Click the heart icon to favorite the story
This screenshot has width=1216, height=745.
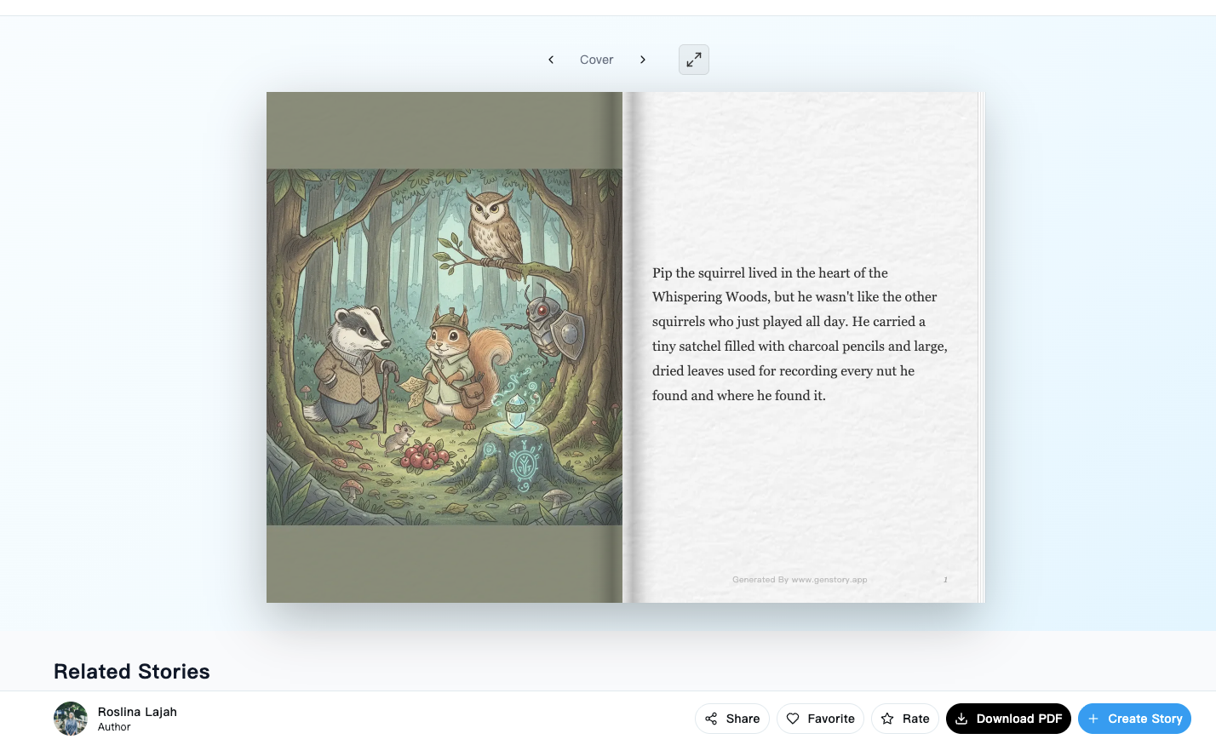point(793,719)
